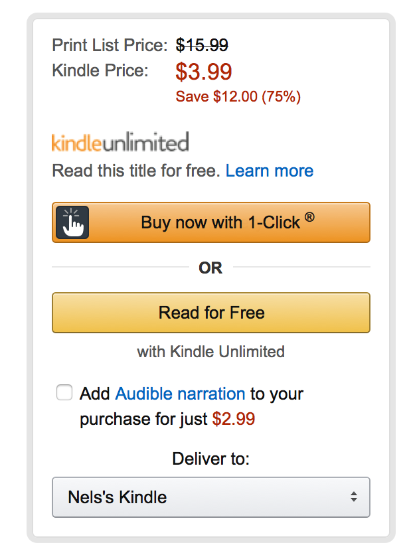The width and height of the screenshot is (409, 551).
Task: Click the Deliver to label
Action: (x=211, y=459)
